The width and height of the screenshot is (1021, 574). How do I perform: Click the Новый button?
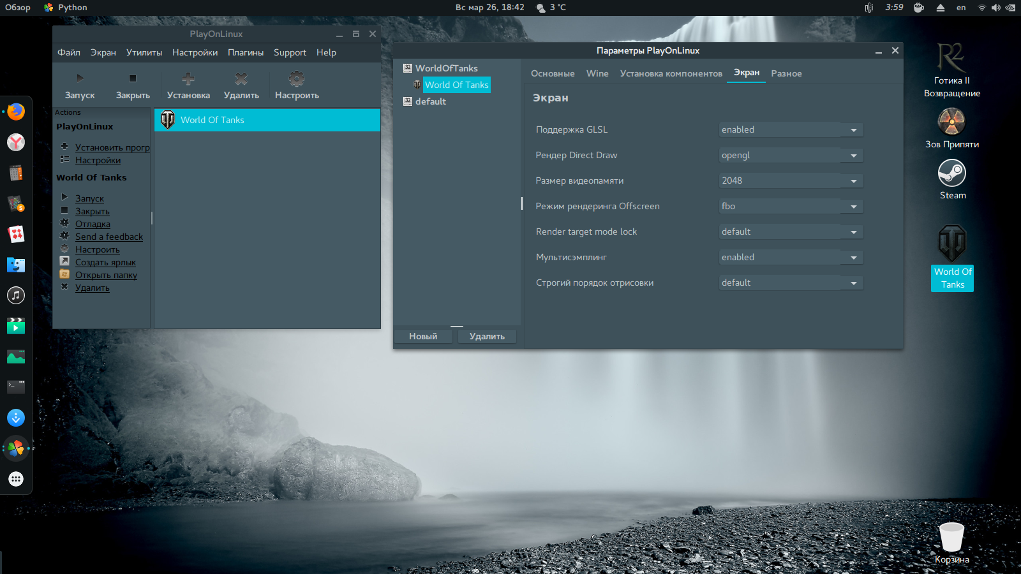pyautogui.click(x=423, y=336)
